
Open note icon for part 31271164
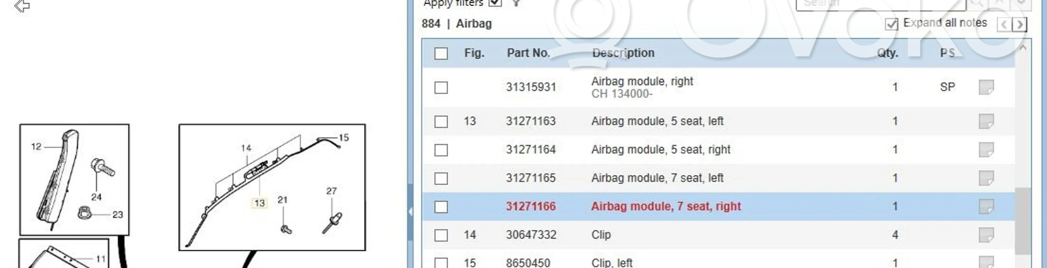(x=986, y=150)
